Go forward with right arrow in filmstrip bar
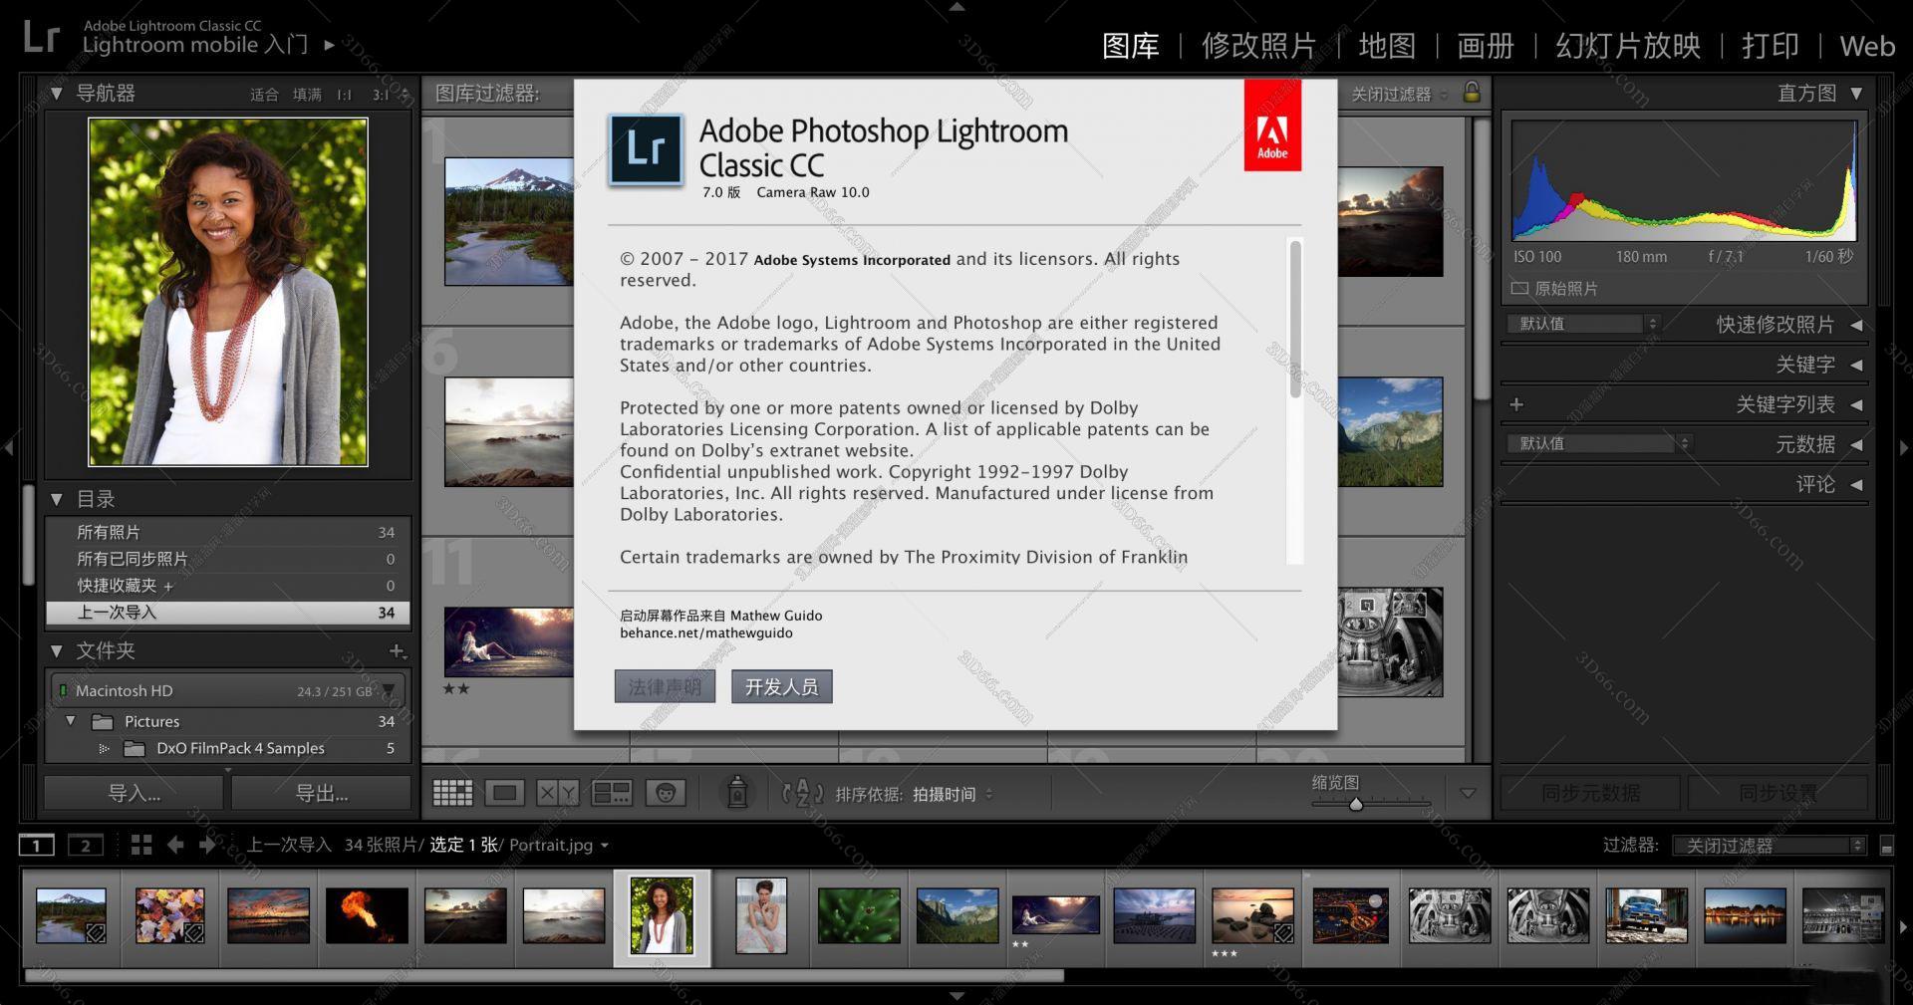The width and height of the screenshot is (1913, 1005). (x=207, y=845)
